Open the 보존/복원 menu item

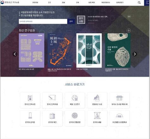click(91, 3)
